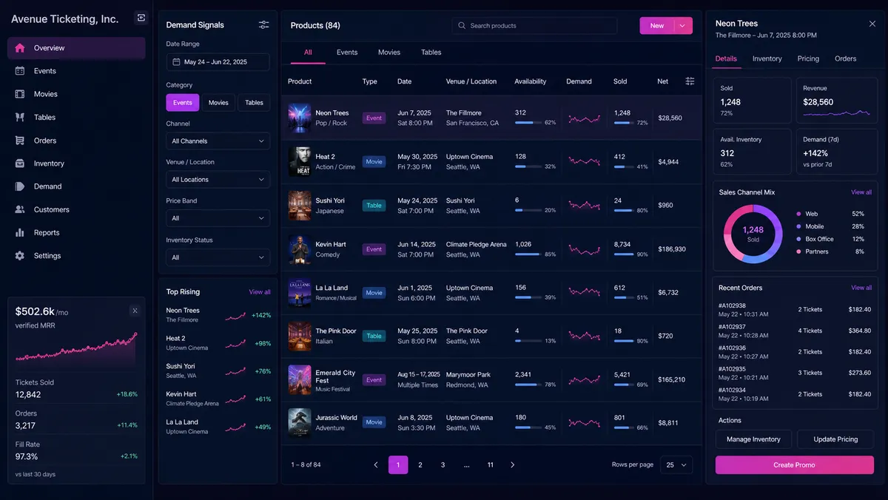Open recent order #A102938
888x500 pixels.
[x=795, y=309]
